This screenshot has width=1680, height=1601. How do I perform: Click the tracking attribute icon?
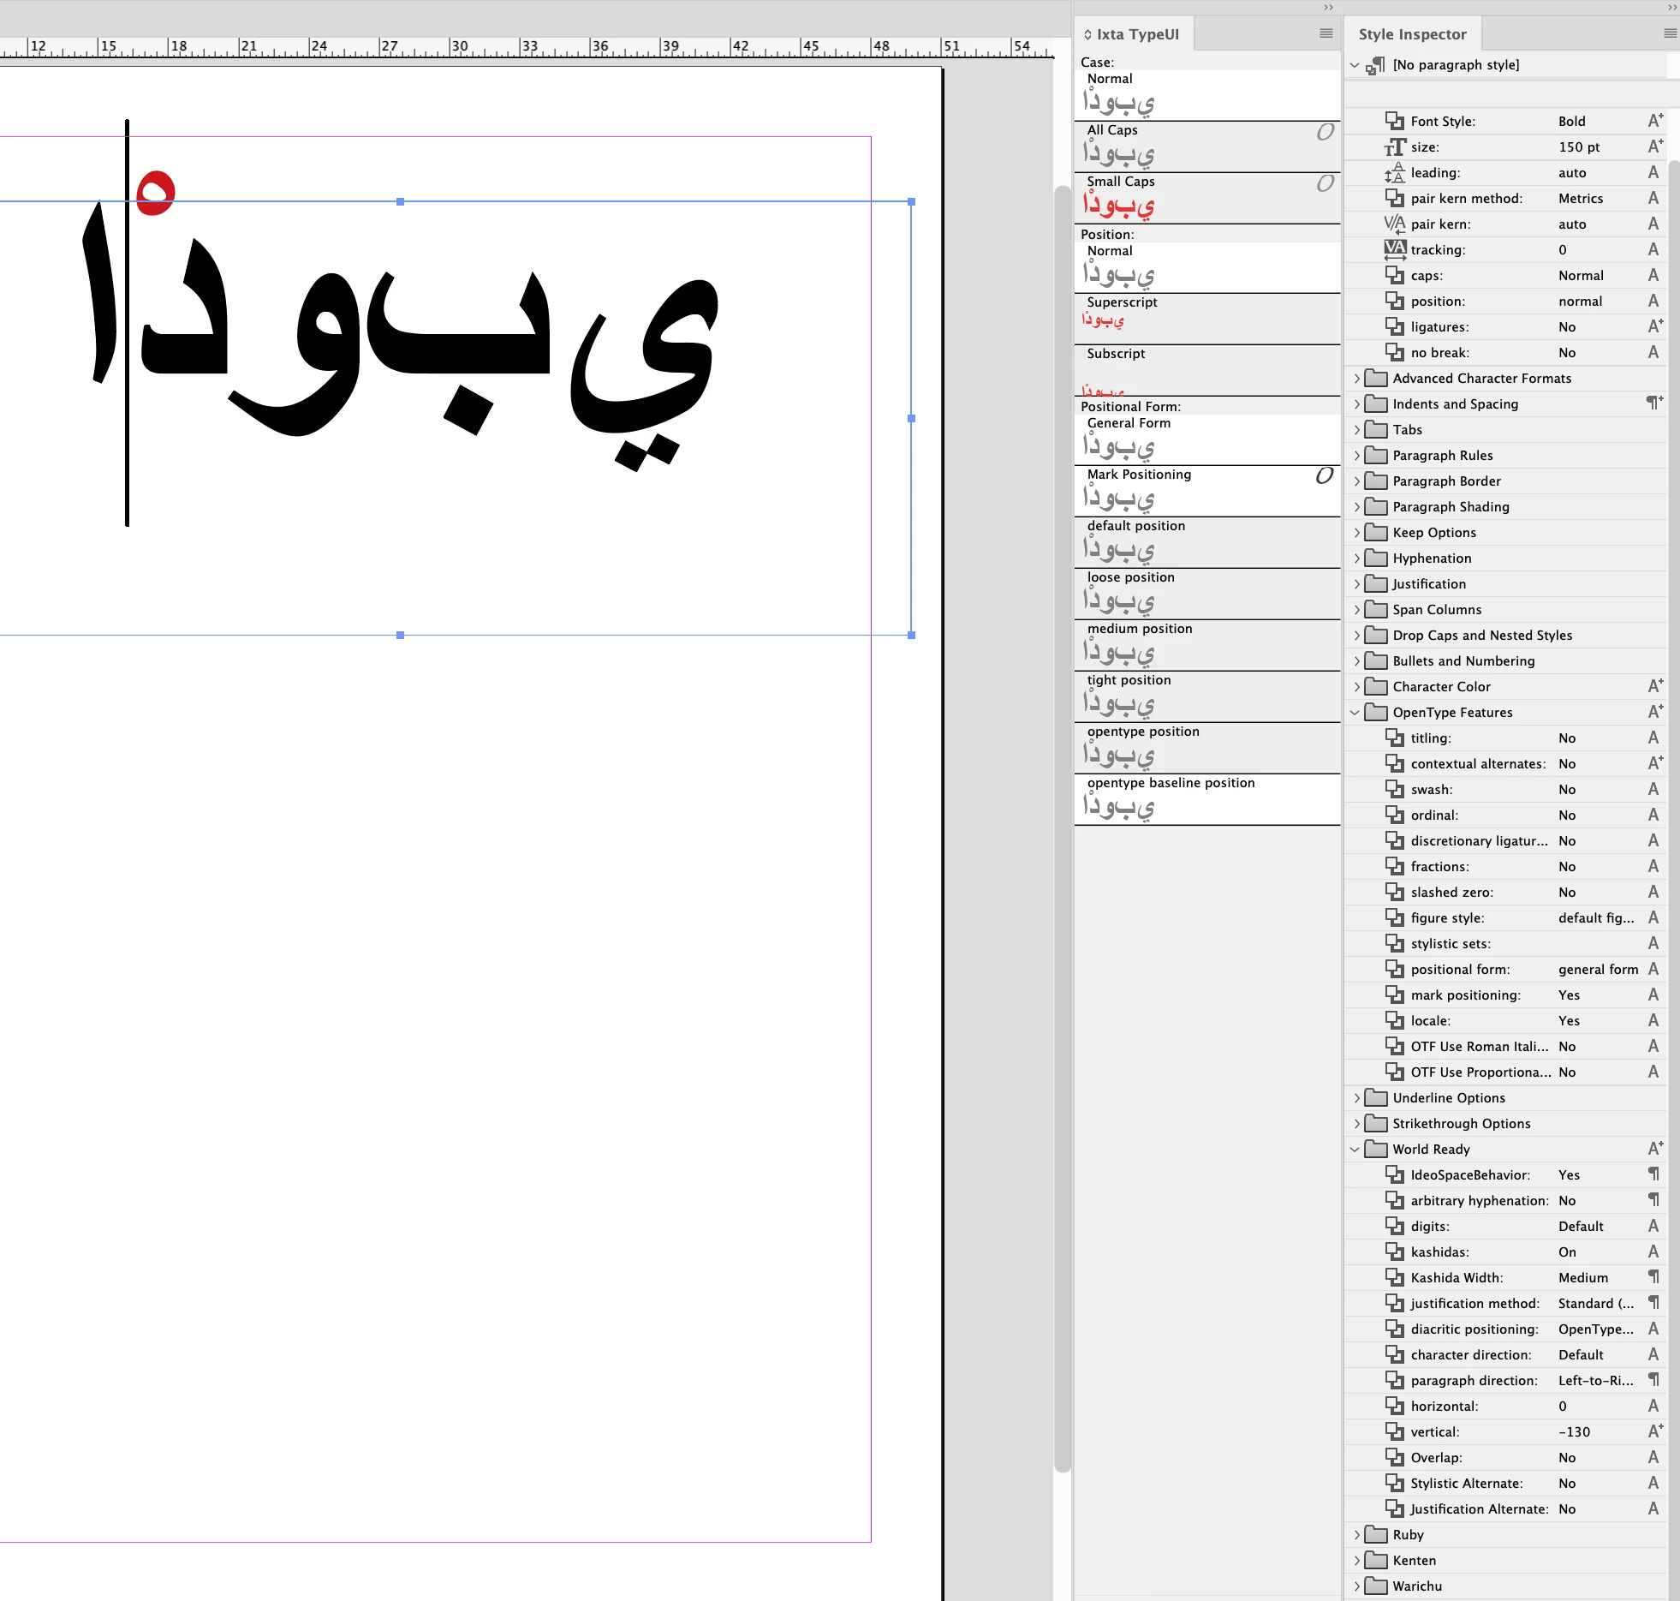pyautogui.click(x=1395, y=250)
